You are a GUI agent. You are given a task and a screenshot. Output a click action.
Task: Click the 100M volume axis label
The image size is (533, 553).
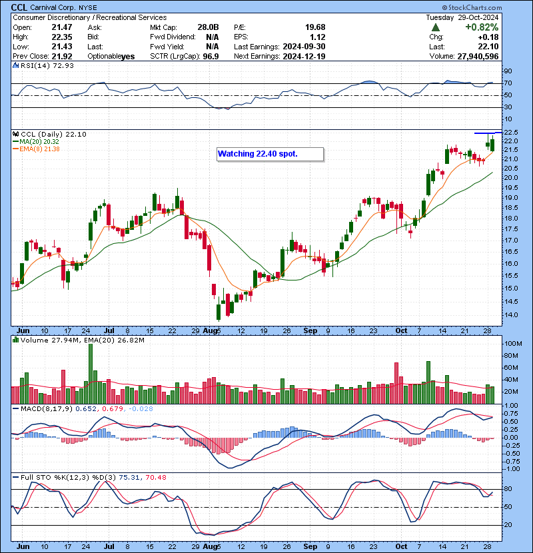tap(513, 344)
